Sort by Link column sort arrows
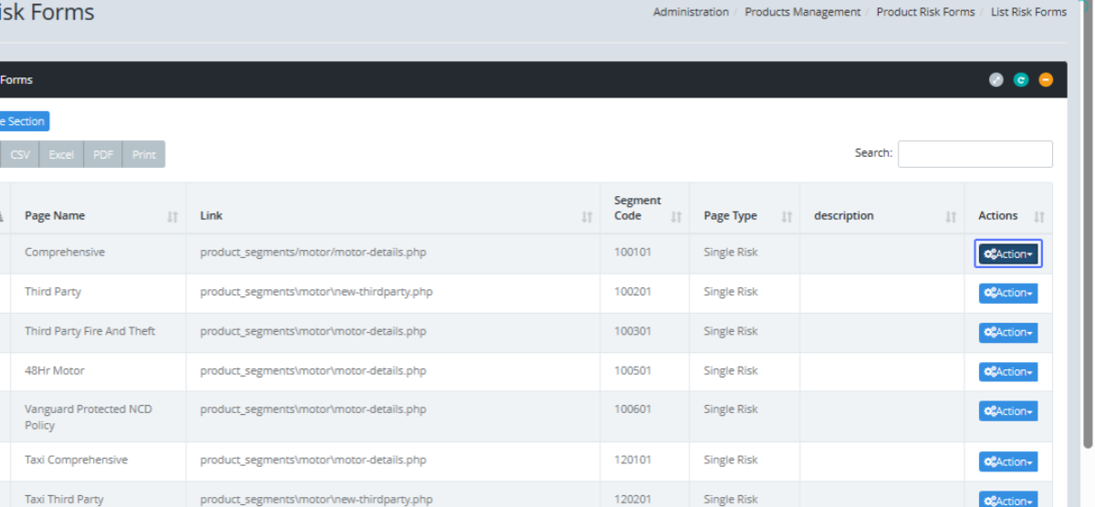 pos(587,217)
